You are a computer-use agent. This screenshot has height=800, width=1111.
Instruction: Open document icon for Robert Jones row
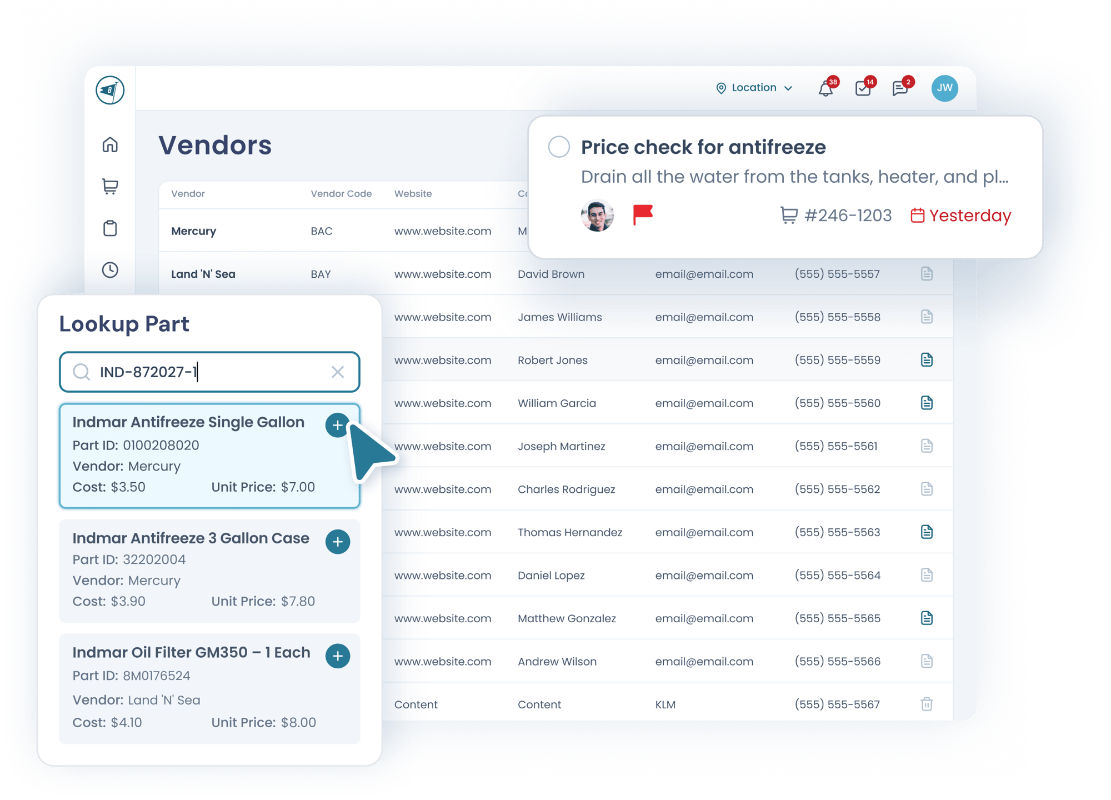point(927,360)
